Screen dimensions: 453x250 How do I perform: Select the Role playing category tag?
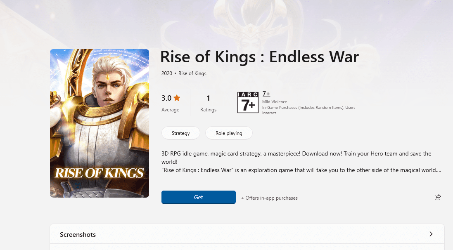[x=229, y=133]
